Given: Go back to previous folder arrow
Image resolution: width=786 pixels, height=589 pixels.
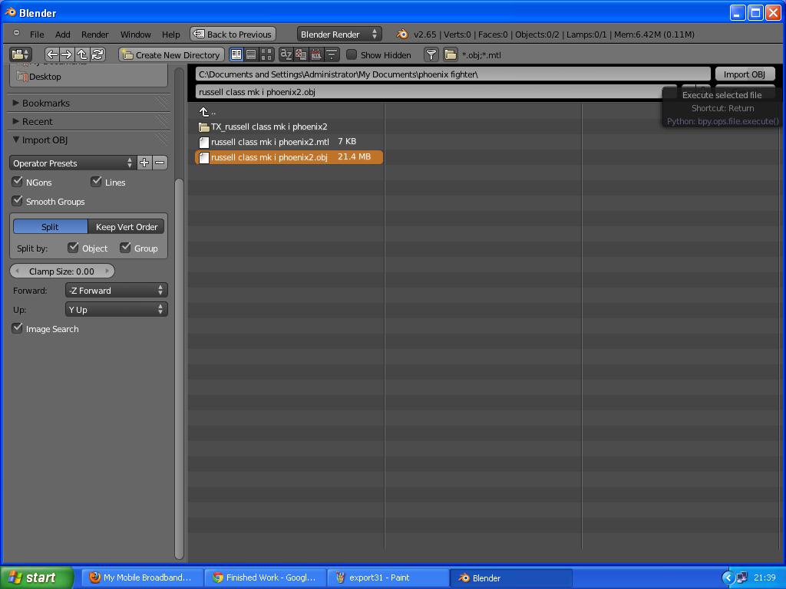Looking at the screenshot, I should coord(51,54).
